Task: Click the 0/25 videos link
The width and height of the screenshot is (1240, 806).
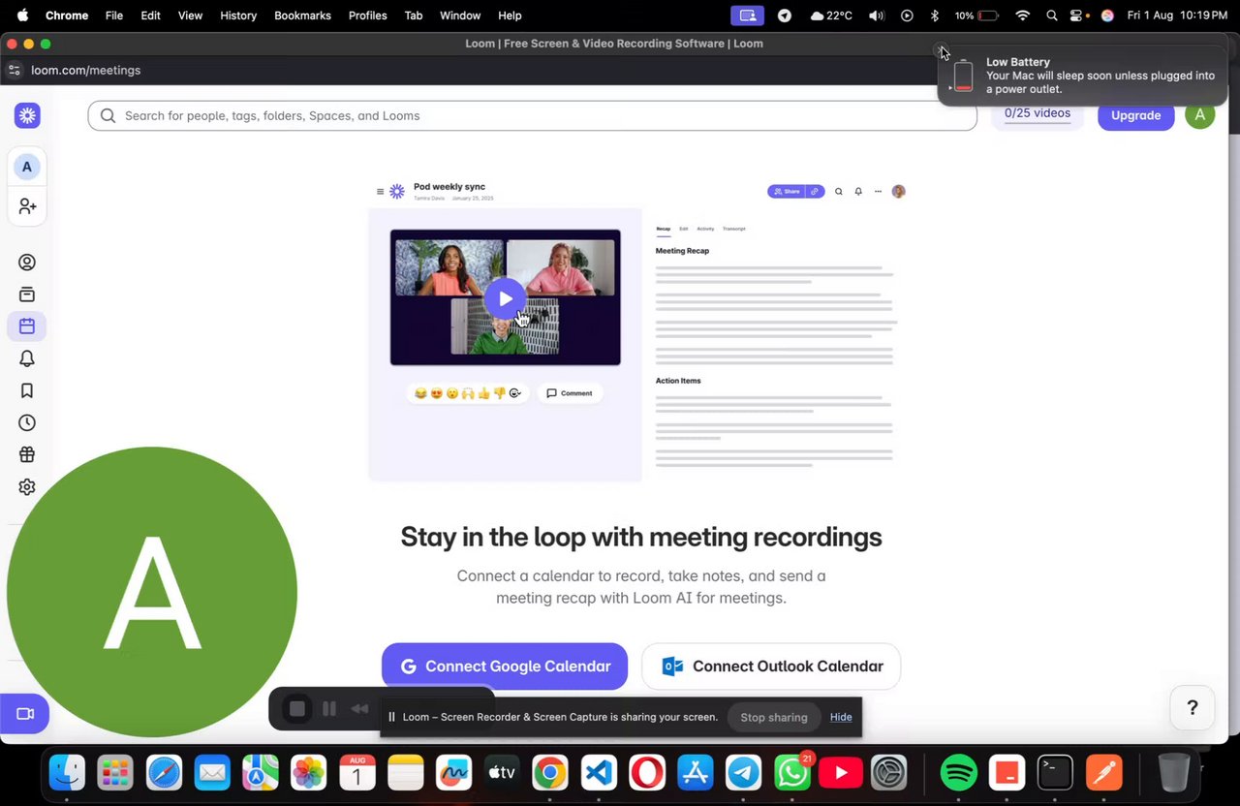Action: (x=1038, y=113)
